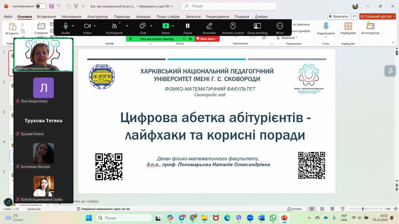
Task: Switch to Вставлення tab
Action: pos(46,16)
